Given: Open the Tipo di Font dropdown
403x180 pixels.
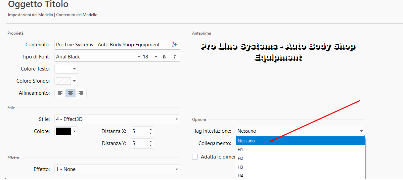Looking at the screenshot, I should coord(139,57).
